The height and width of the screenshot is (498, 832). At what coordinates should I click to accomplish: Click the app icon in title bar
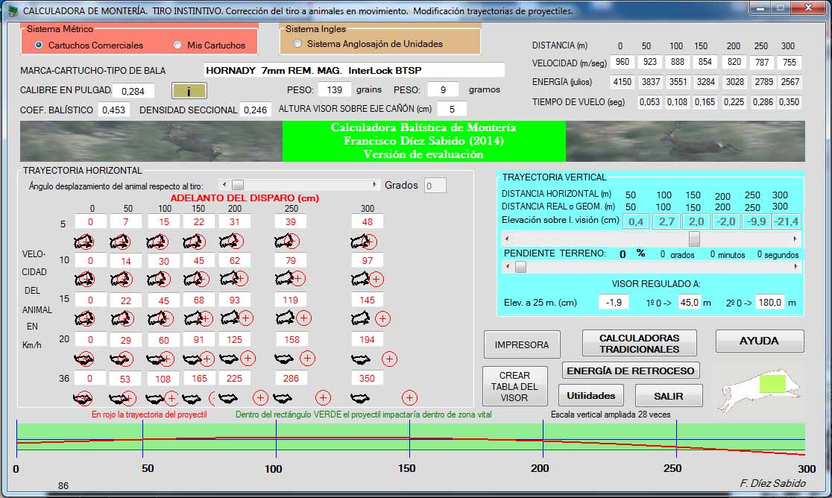coord(12,11)
